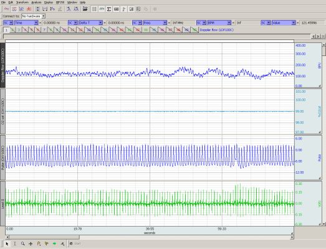Open the Window menu
This screenshot has width=326, height=249.
tap(72, 2)
